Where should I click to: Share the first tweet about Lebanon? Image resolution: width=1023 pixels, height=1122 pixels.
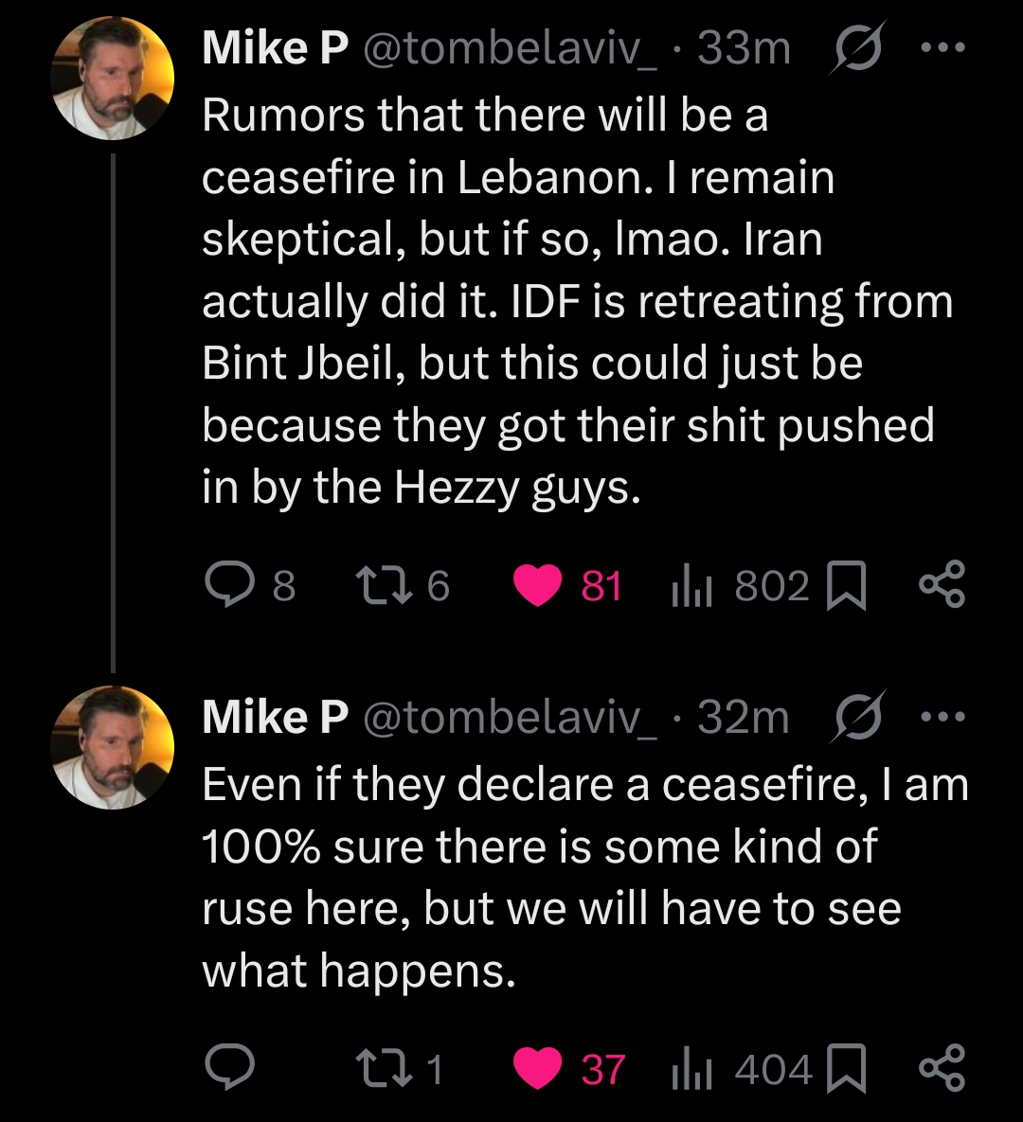tap(941, 584)
